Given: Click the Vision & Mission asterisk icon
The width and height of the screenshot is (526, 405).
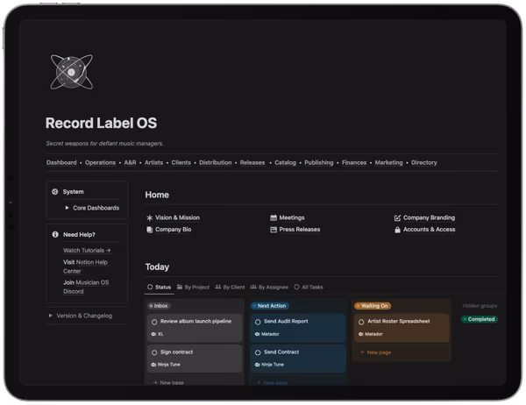Looking at the screenshot, I should point(150,217).
